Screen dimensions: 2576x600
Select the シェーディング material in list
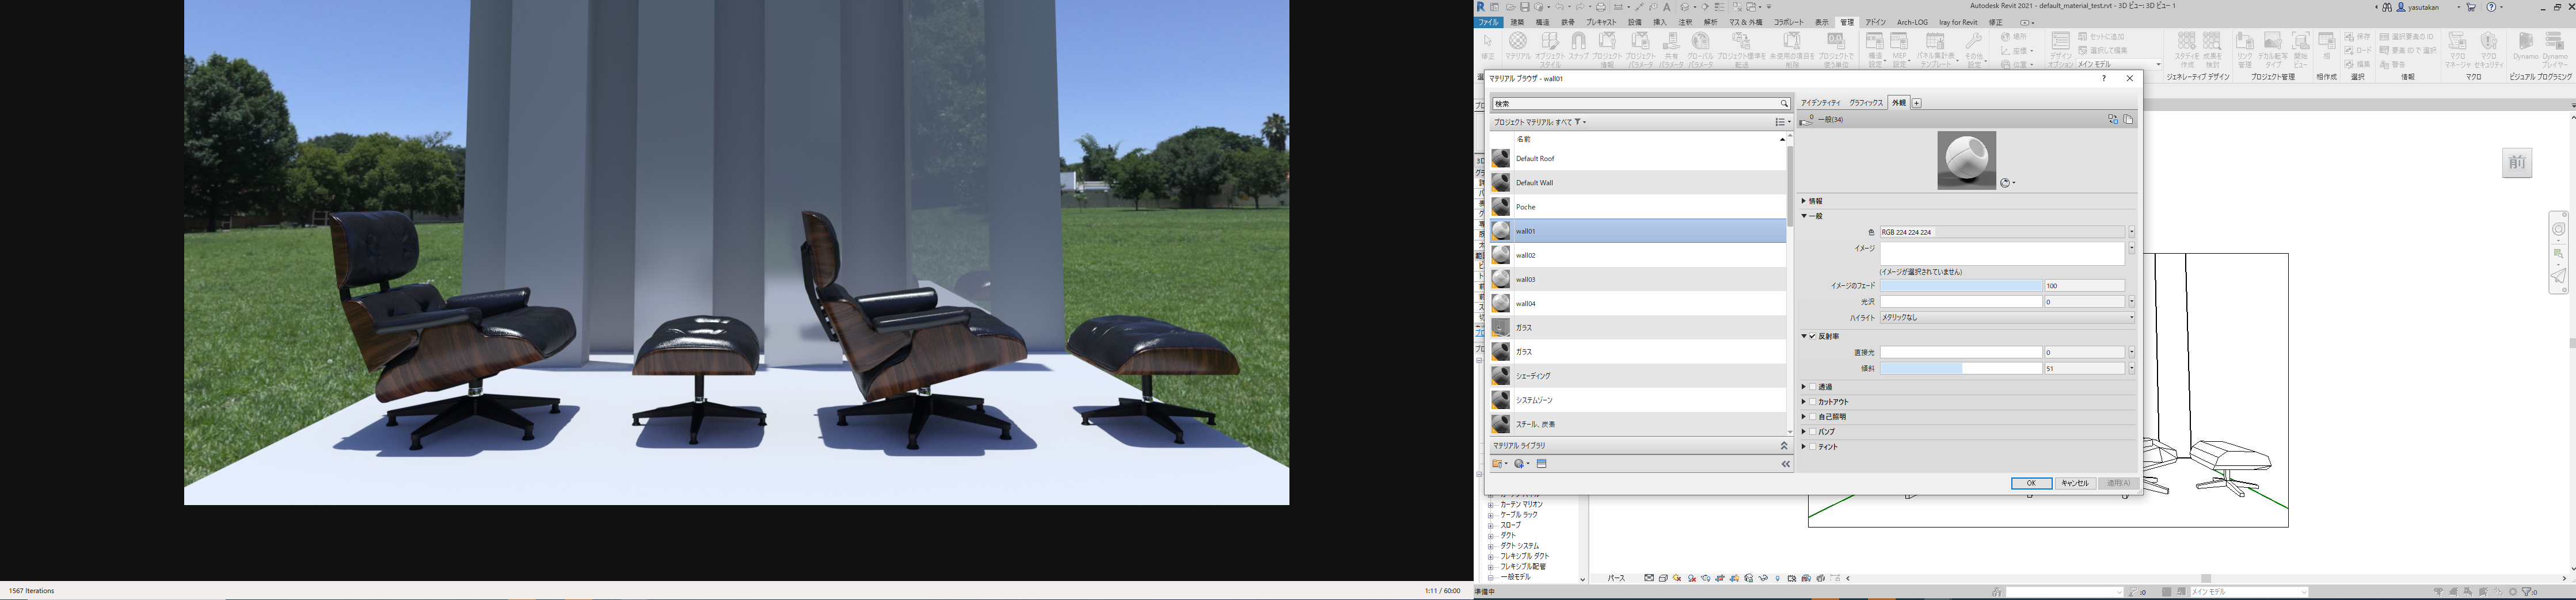pos(1638,376)
